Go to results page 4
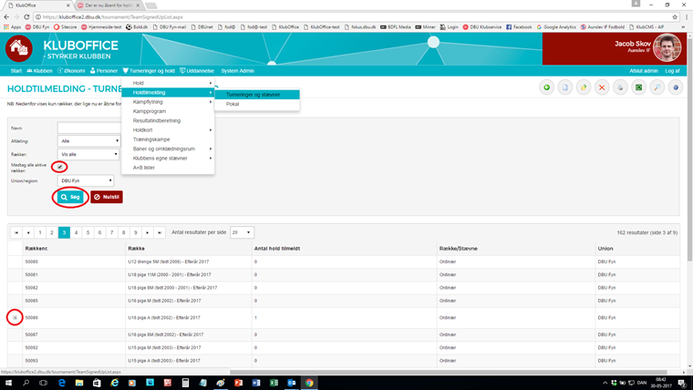Viewport: 693px width, 390px height. (76, 232)
